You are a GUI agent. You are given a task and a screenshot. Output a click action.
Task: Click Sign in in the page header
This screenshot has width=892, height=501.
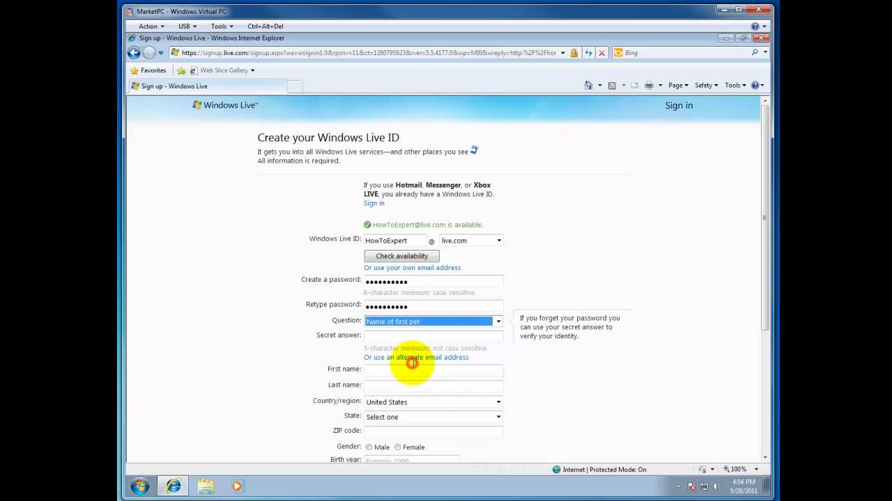click(679, 106)
